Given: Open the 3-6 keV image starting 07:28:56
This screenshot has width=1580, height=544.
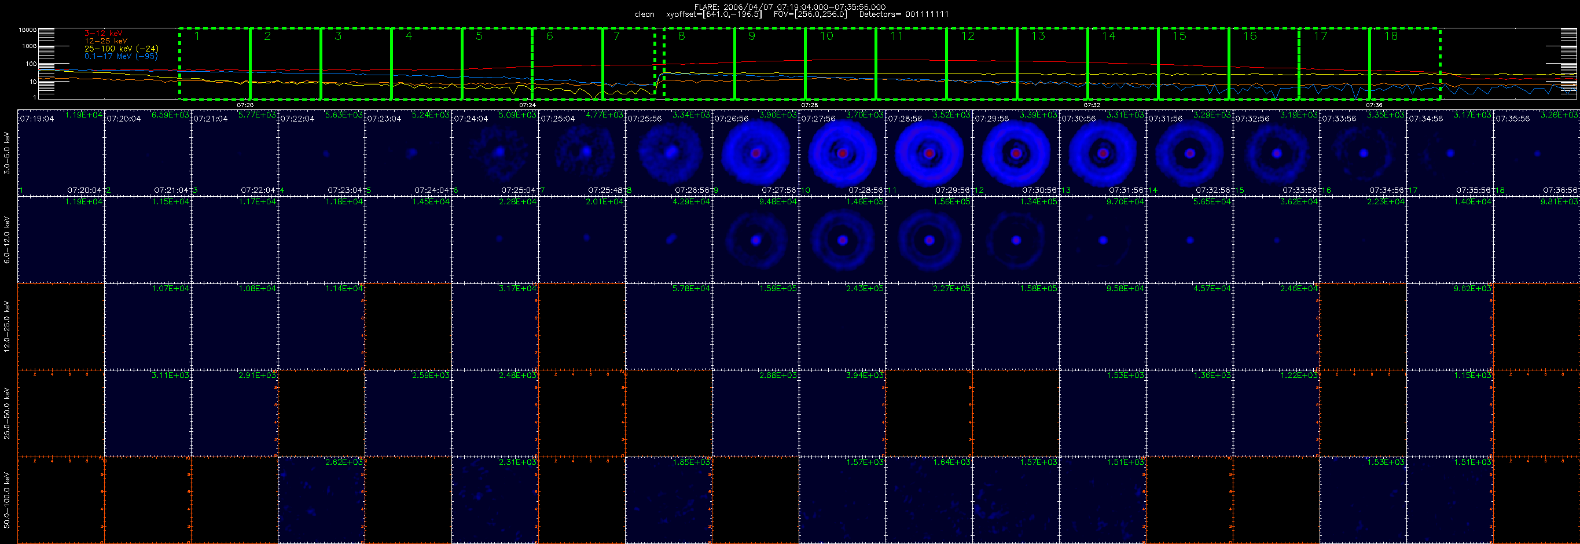Looking at the screenshot, I should [x=929, y=153].
